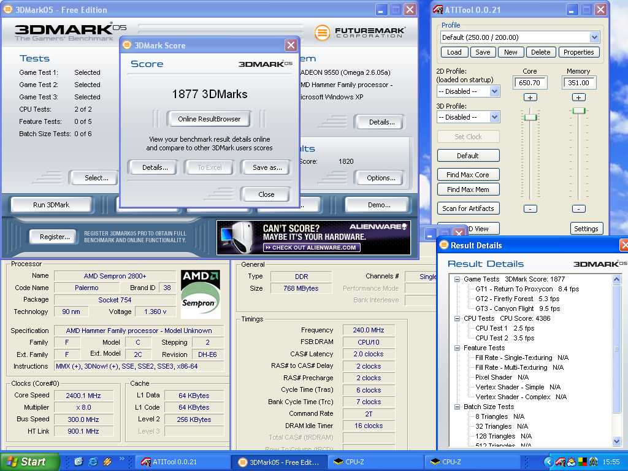Start Scan for Artifacts
This screenshot has width=628, height=471.
(468, 209)
